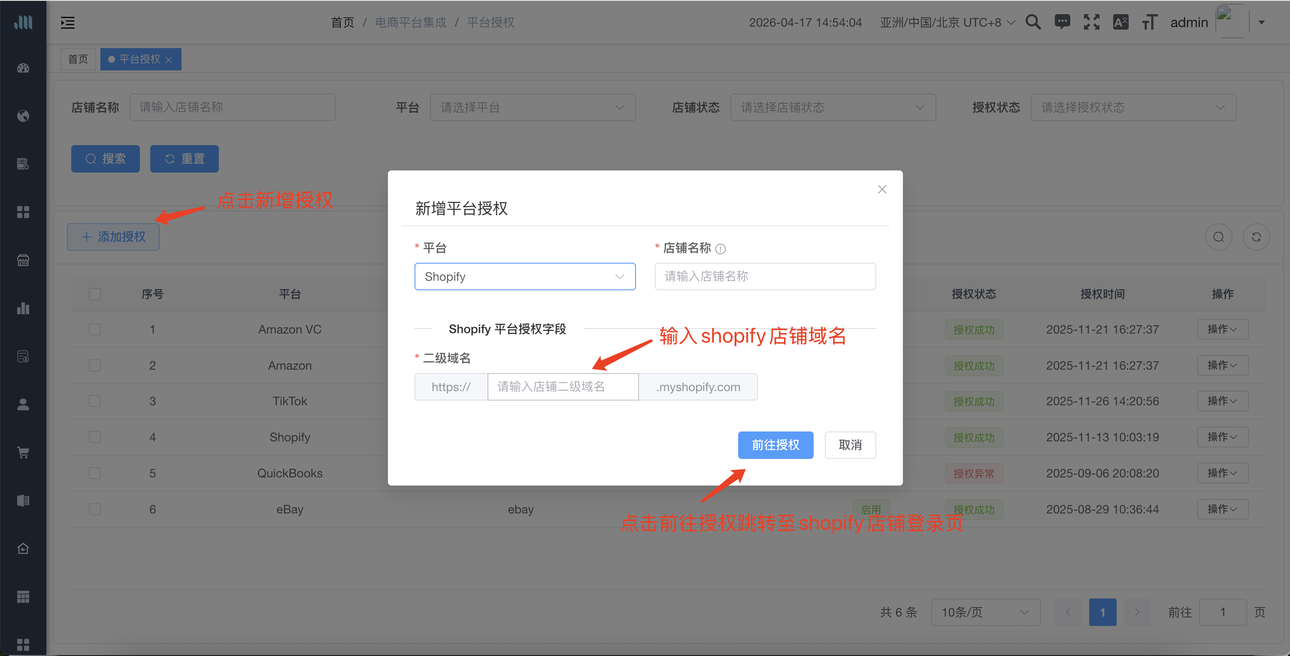Click the 取消 button
The width and height of the screenshot is (1290, 656).
850,445
